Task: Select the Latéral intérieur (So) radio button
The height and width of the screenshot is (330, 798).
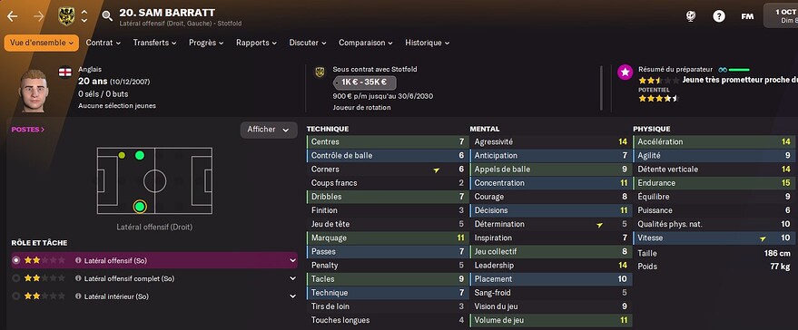Action: click(x=16, y=296)
